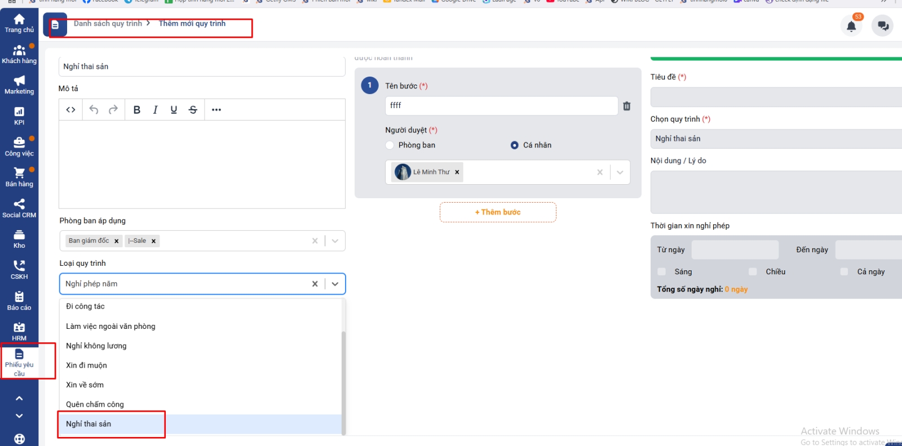Open the CSKH sidebar module

tap(19, 269)
